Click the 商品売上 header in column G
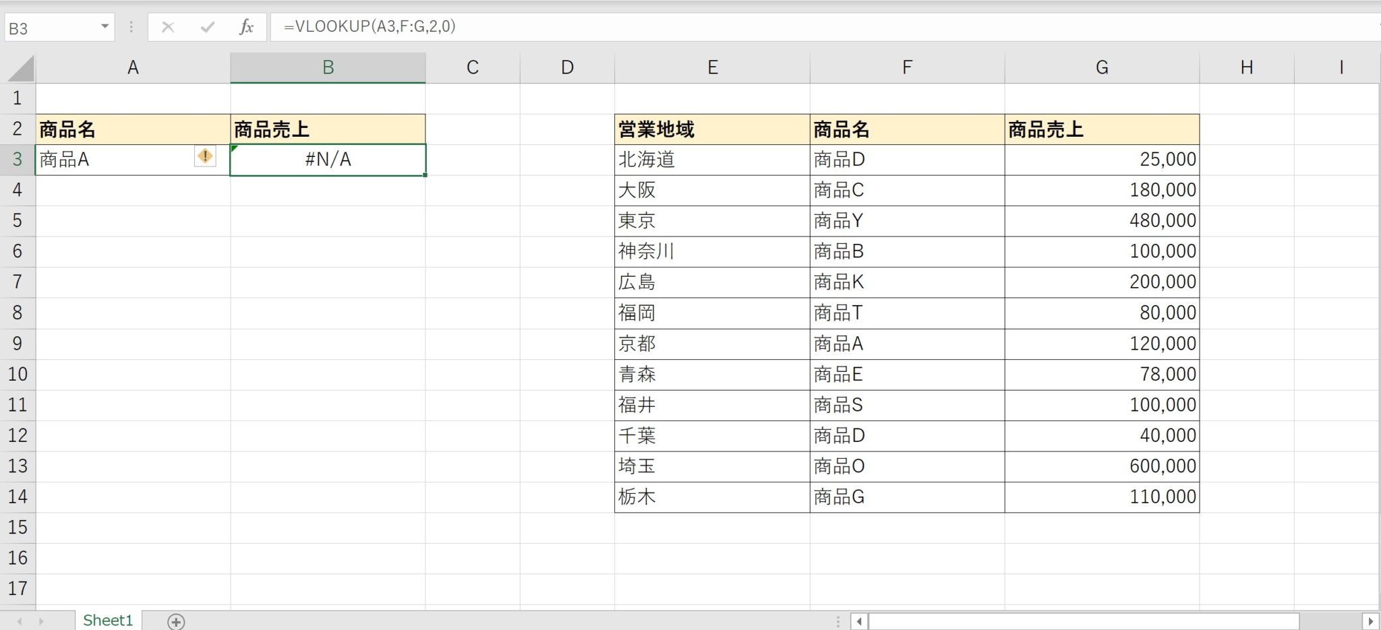This screenshot has width=1381, height=630. click(1101, 129)
